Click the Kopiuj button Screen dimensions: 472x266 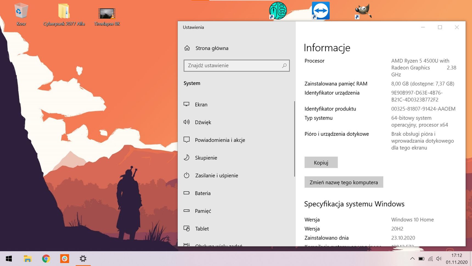point(321,162)
